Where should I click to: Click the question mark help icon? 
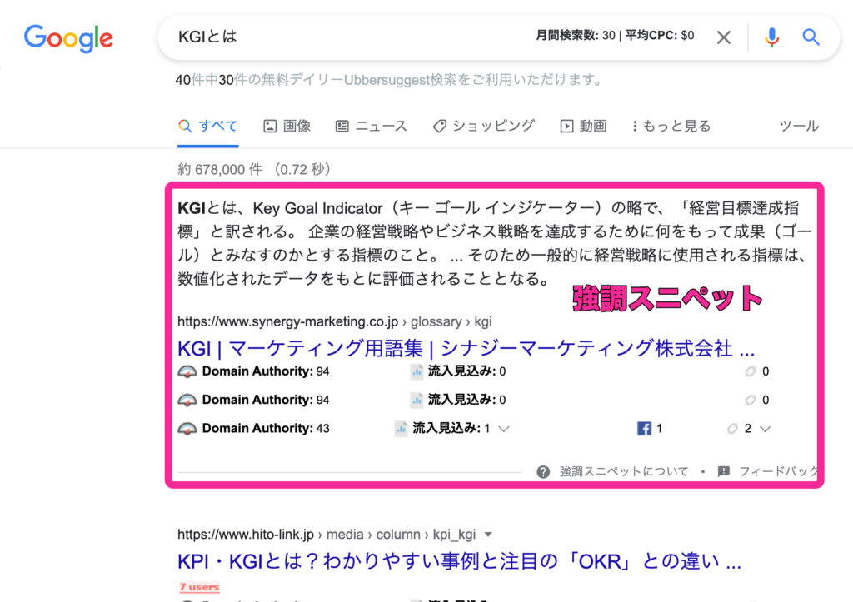543,471
